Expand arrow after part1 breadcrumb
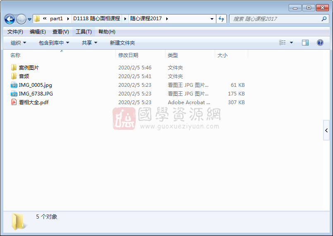The width and height of the screenshot is (333, 236). click(x=68, y=19)
